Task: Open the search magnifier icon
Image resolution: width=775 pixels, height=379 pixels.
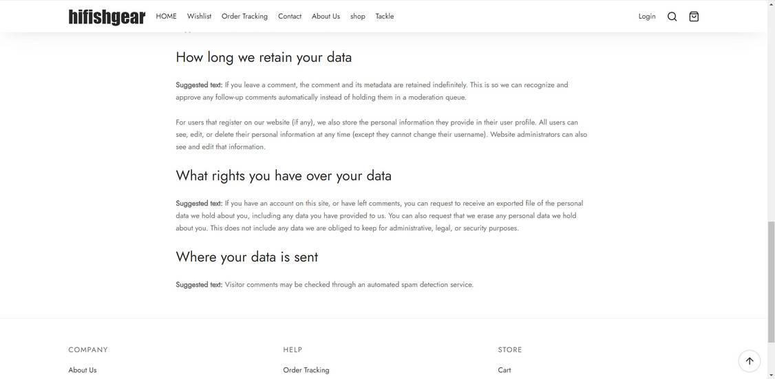Action: click(x=672, y=17)
